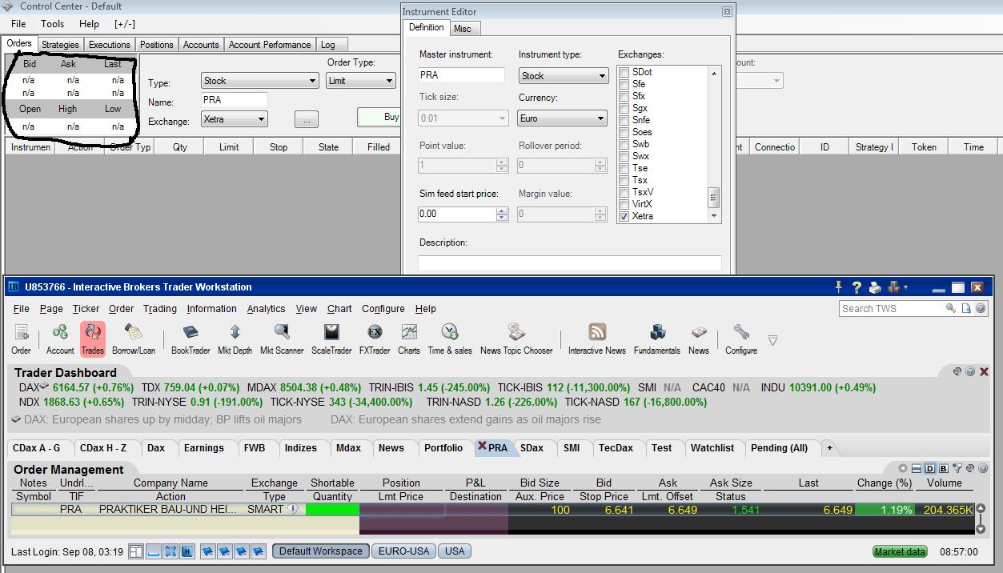This screenshot has height=573, width=1003.
Task: Open the Analytics menu in TWS
Action: coord(266,309)
